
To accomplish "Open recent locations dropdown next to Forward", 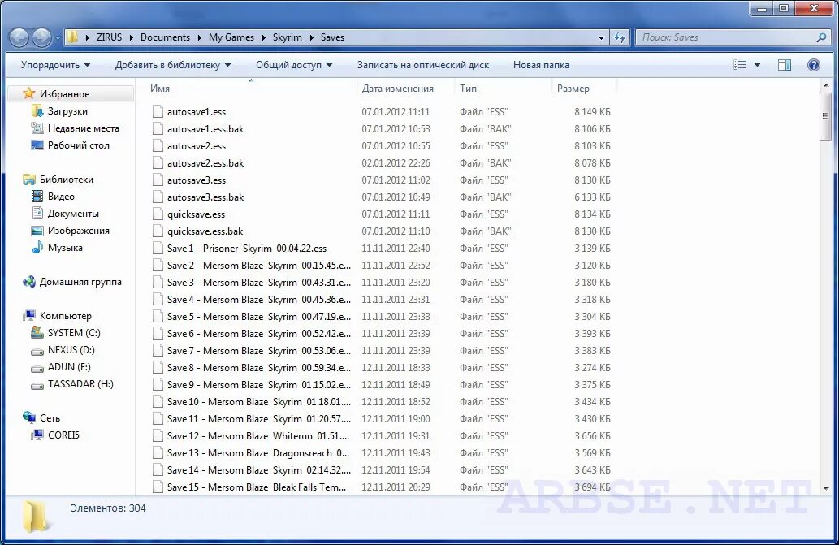I will pos(58,38).
